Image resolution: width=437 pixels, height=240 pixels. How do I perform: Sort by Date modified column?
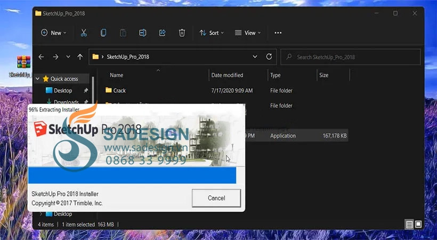[227, 75]
